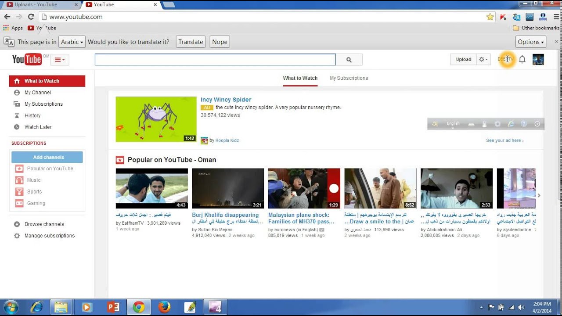Open My Channel in sidebar
This screenshot has width=562, height=316.
coord(38,93)
